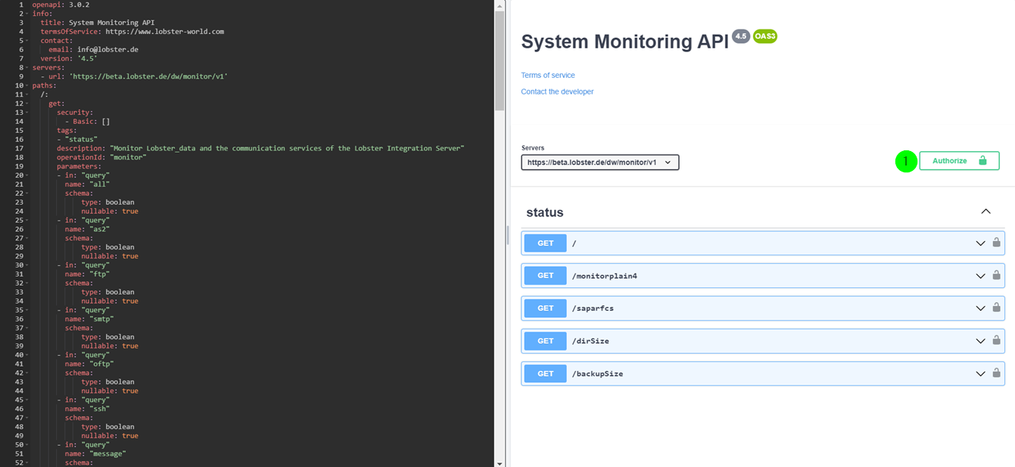Click the /dirSize path text
The image size is (1015, 467).
click(x=590, y=341)
